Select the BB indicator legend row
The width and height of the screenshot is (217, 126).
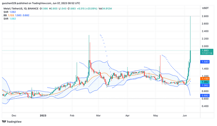16,15
